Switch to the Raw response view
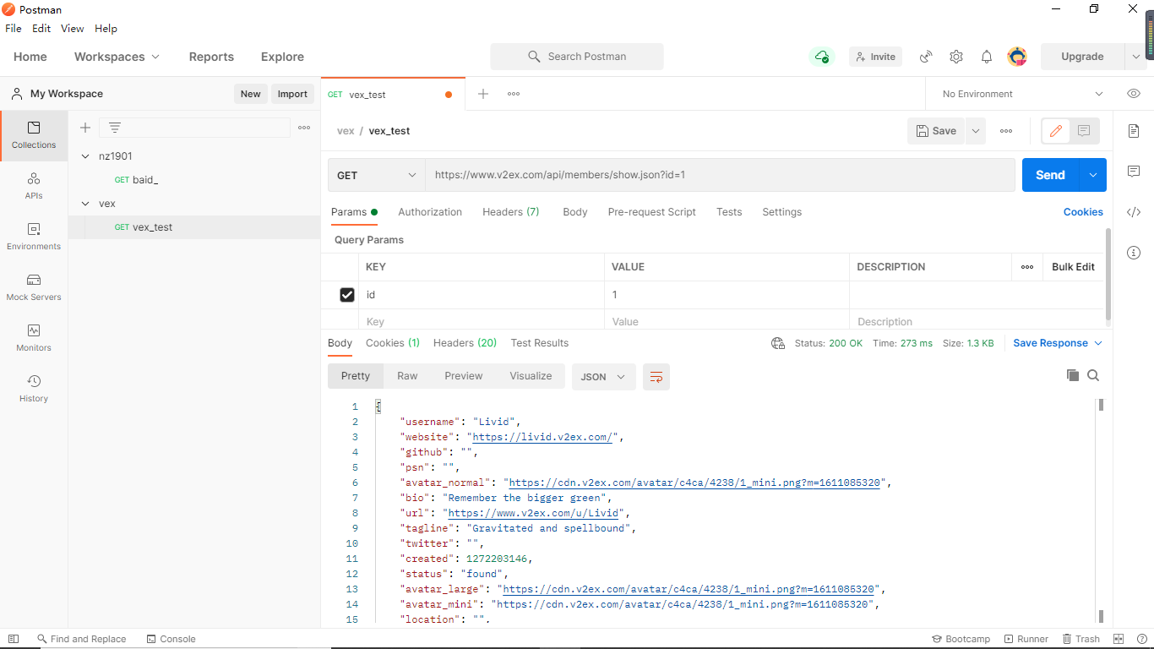 pos(407,376)
